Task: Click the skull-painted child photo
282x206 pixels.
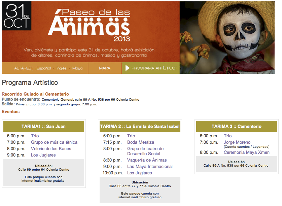Action: click(x=230, y=37)
